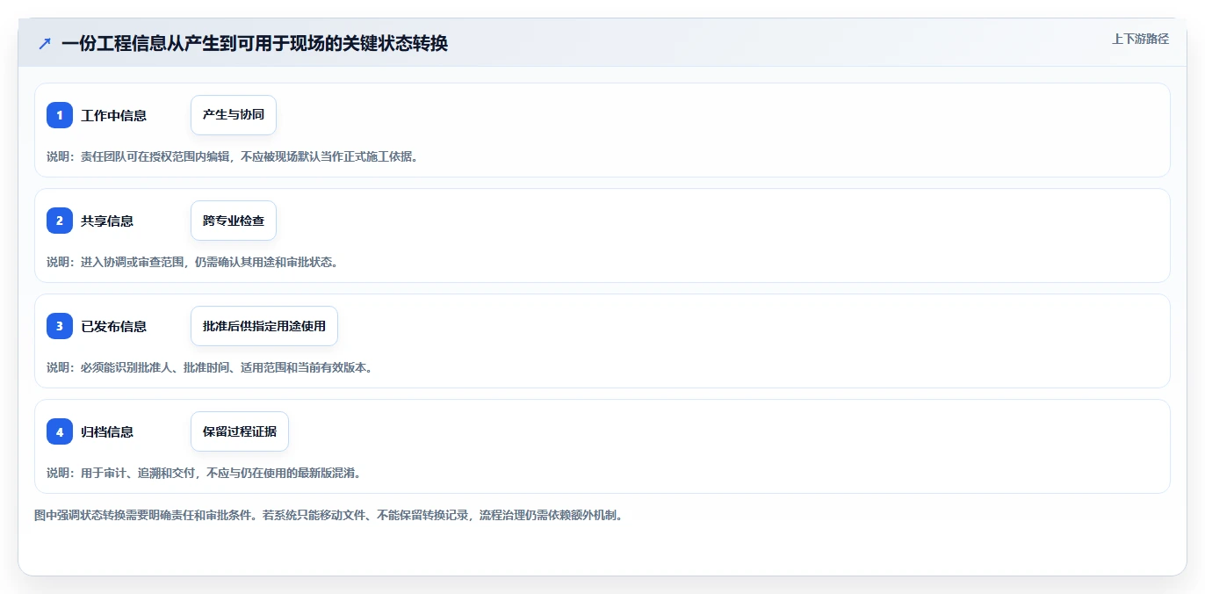Click the 已发布信息 label
The height and width of the screenshot is (594, 1205).
point(113,326)
